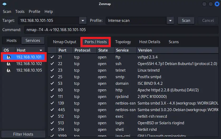Open the Profile dropdown arrow

[170, 21]
